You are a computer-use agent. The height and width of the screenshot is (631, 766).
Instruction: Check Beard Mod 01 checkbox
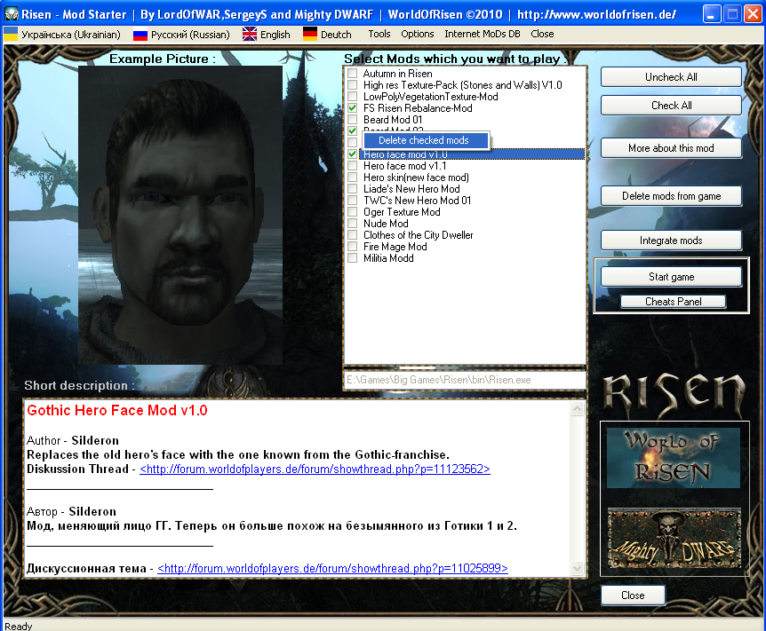tap(352, 120)
